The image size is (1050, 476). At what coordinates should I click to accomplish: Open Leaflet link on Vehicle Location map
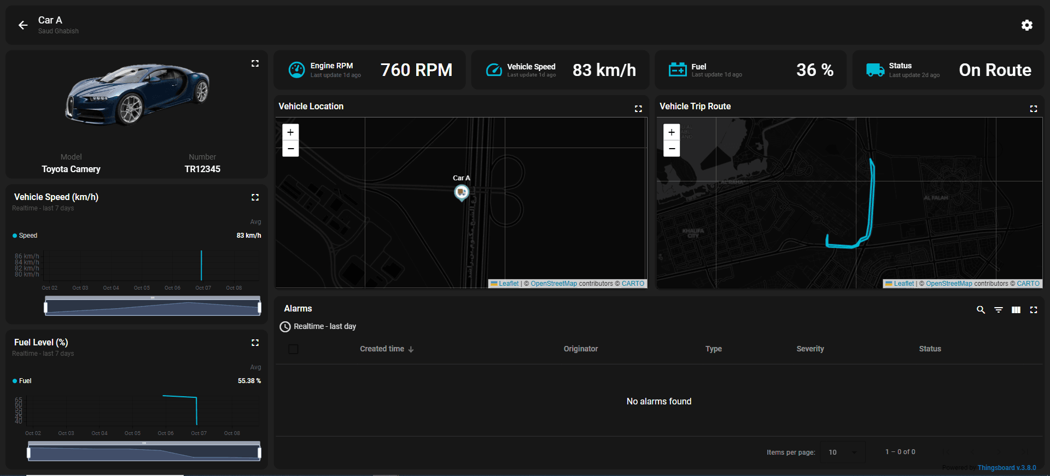click(505, 284)
